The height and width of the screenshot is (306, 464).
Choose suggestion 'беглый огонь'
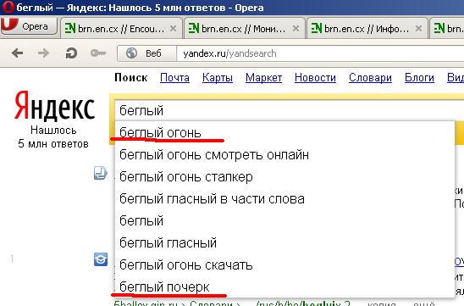(284, 133)
